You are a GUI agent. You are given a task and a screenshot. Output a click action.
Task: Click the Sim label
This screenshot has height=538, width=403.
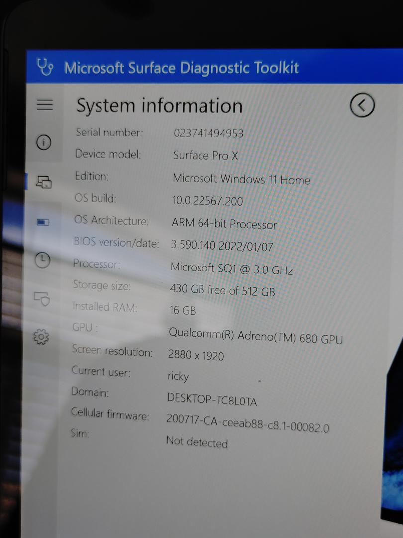80,433
